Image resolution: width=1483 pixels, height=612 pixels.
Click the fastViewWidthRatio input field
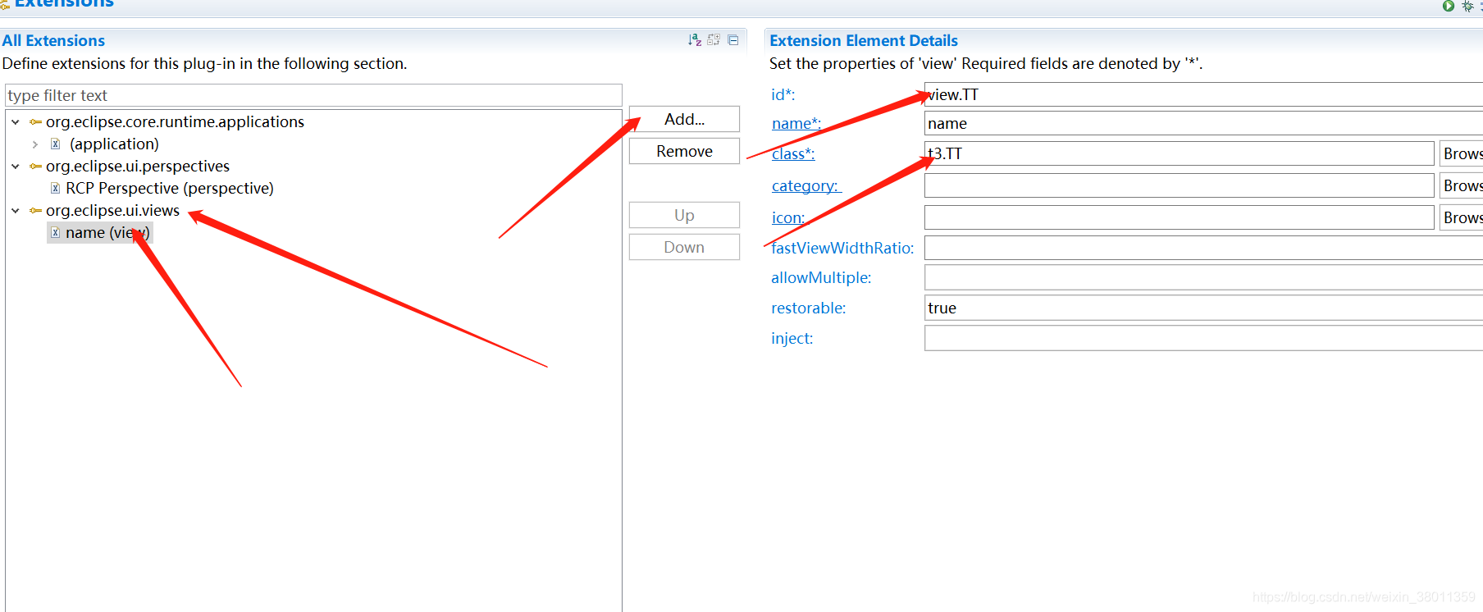(1203, 248)
